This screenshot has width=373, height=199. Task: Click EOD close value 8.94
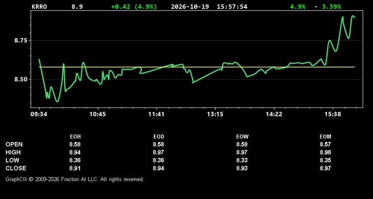(x=159, y=168)
